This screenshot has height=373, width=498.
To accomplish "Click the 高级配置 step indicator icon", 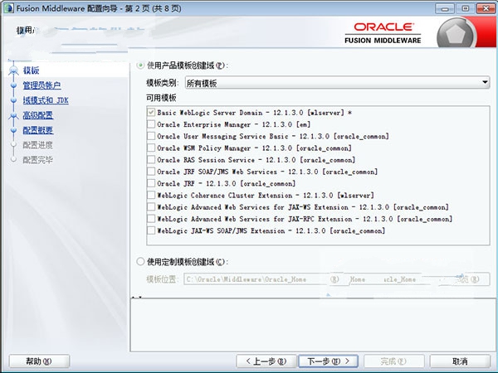I will tap(13, 115).
